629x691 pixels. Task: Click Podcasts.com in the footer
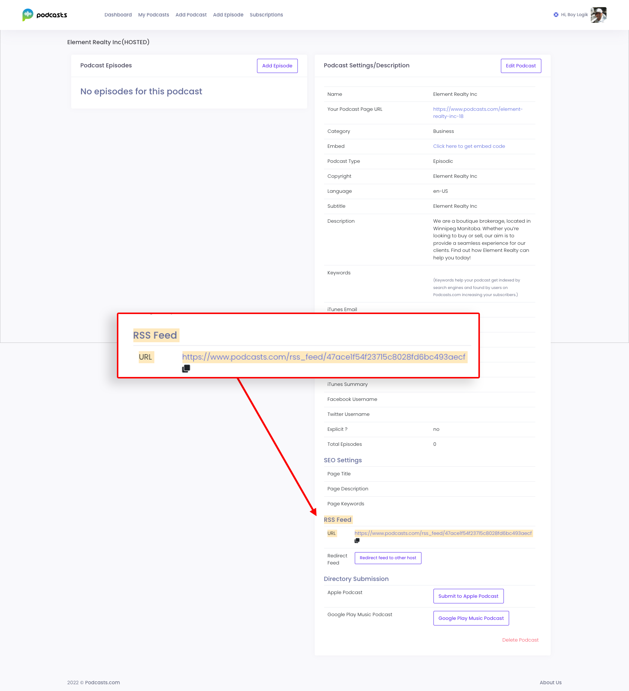coord(102,683)
